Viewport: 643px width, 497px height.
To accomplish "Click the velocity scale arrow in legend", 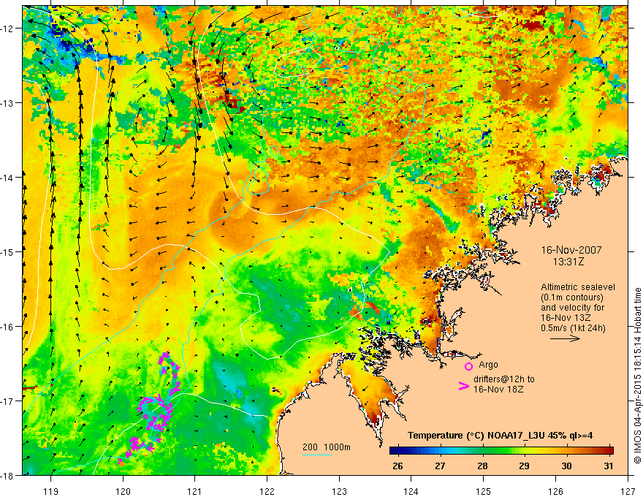I will pyautogui.click(x=565, y=338).
